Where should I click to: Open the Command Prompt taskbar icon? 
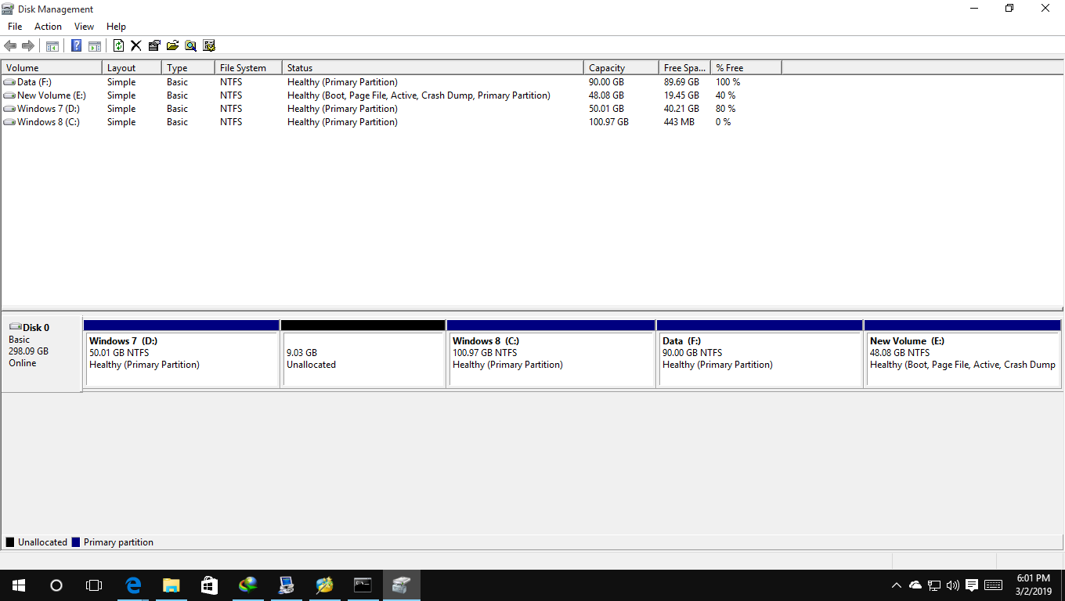click(x=363, y=585)
